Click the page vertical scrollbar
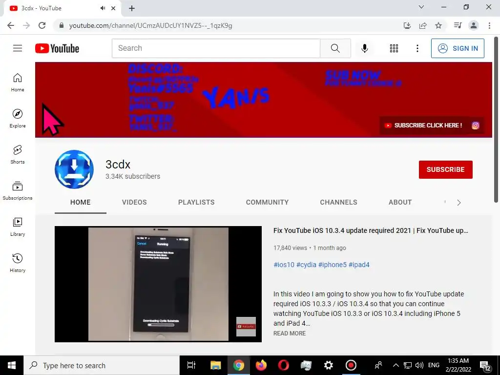The width and height of the screenshot is (500, 375). 496,120
